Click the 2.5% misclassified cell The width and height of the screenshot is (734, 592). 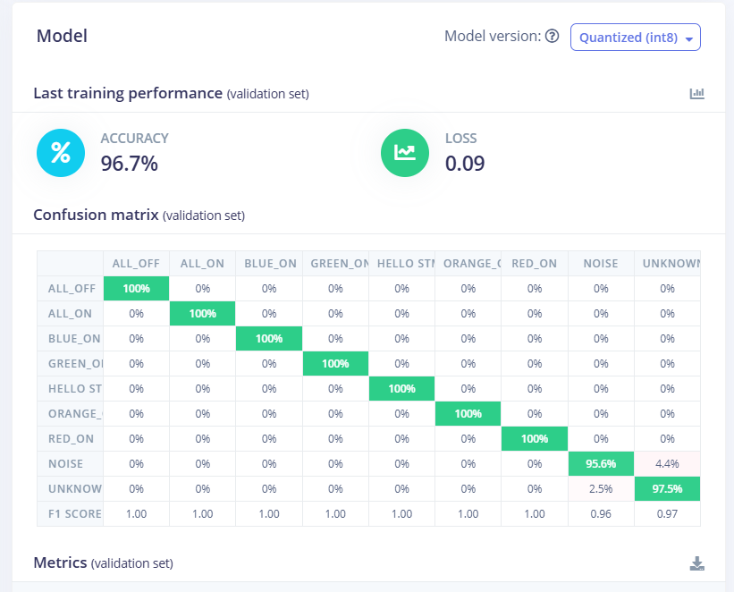tap(601, 489)
